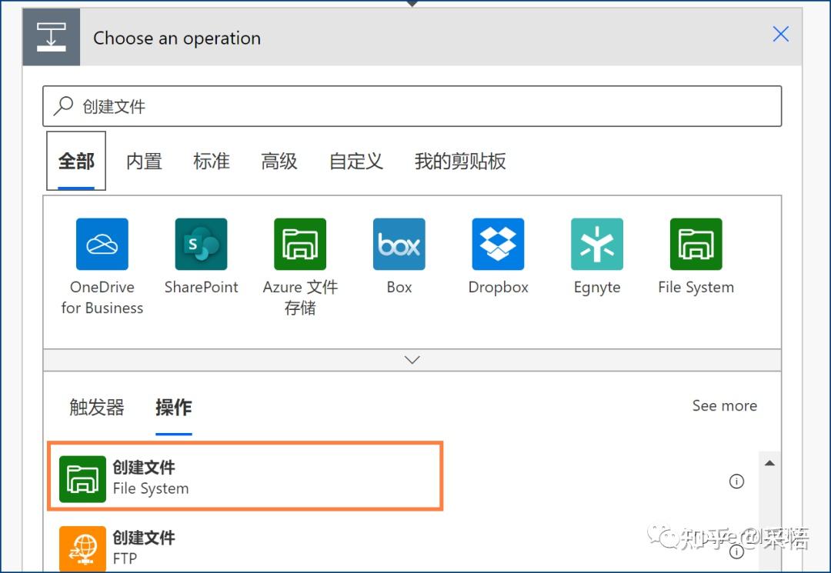Switch to the 触发器 tab
831x573 pixels.
96,407
